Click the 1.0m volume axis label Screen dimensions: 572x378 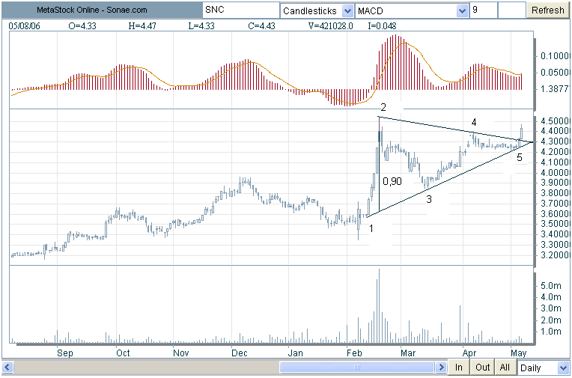[551, 332]
